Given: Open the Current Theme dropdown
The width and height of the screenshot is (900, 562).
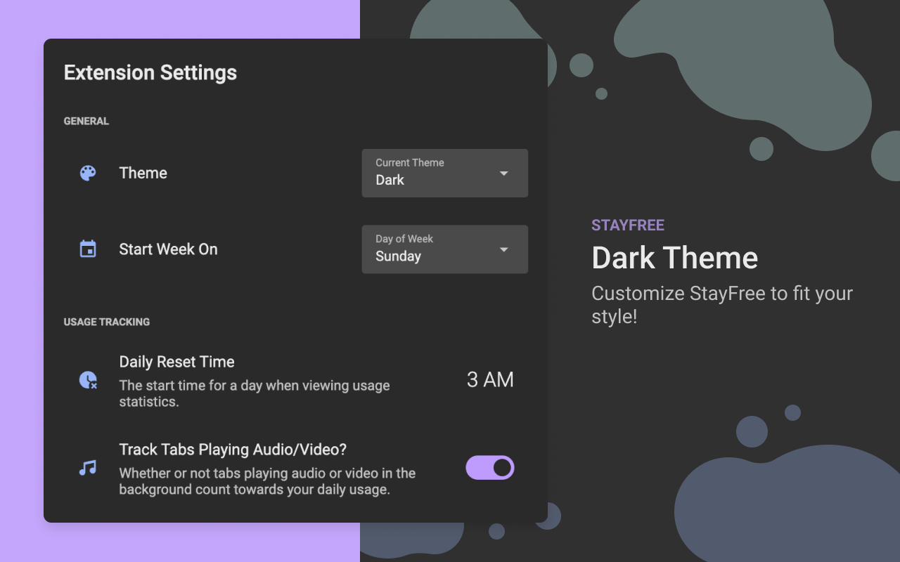Looking at the screenshot, I should coord(445,173).
